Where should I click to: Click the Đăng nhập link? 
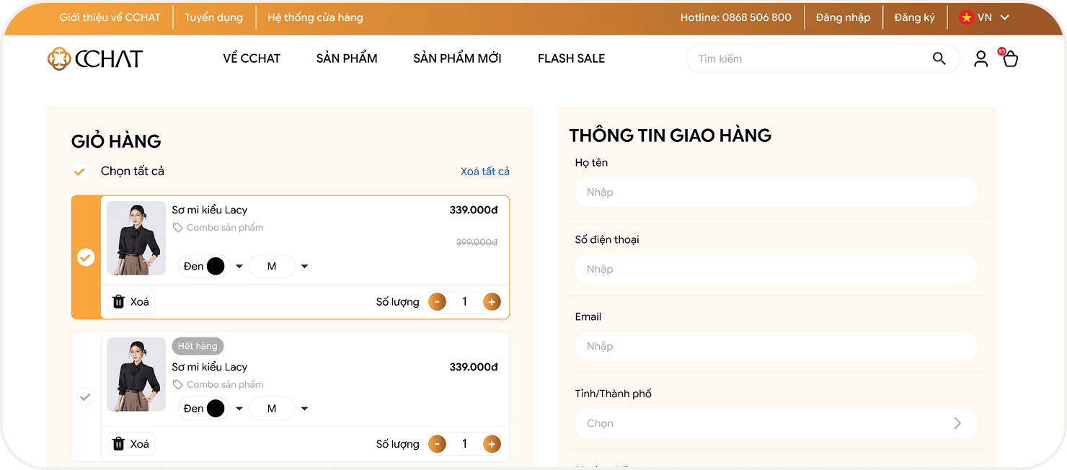tap(843, 17)
